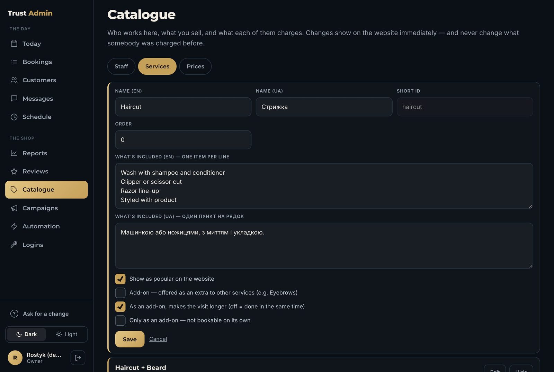Click the What's Included (UA) textarea
This screenshot has width=554, height=372.
pyautogui.click(x=324, y=246)
